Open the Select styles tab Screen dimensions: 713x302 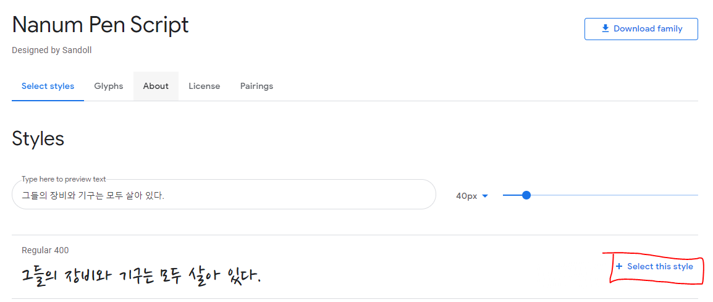pyautogui.click(x=48, y=86)
